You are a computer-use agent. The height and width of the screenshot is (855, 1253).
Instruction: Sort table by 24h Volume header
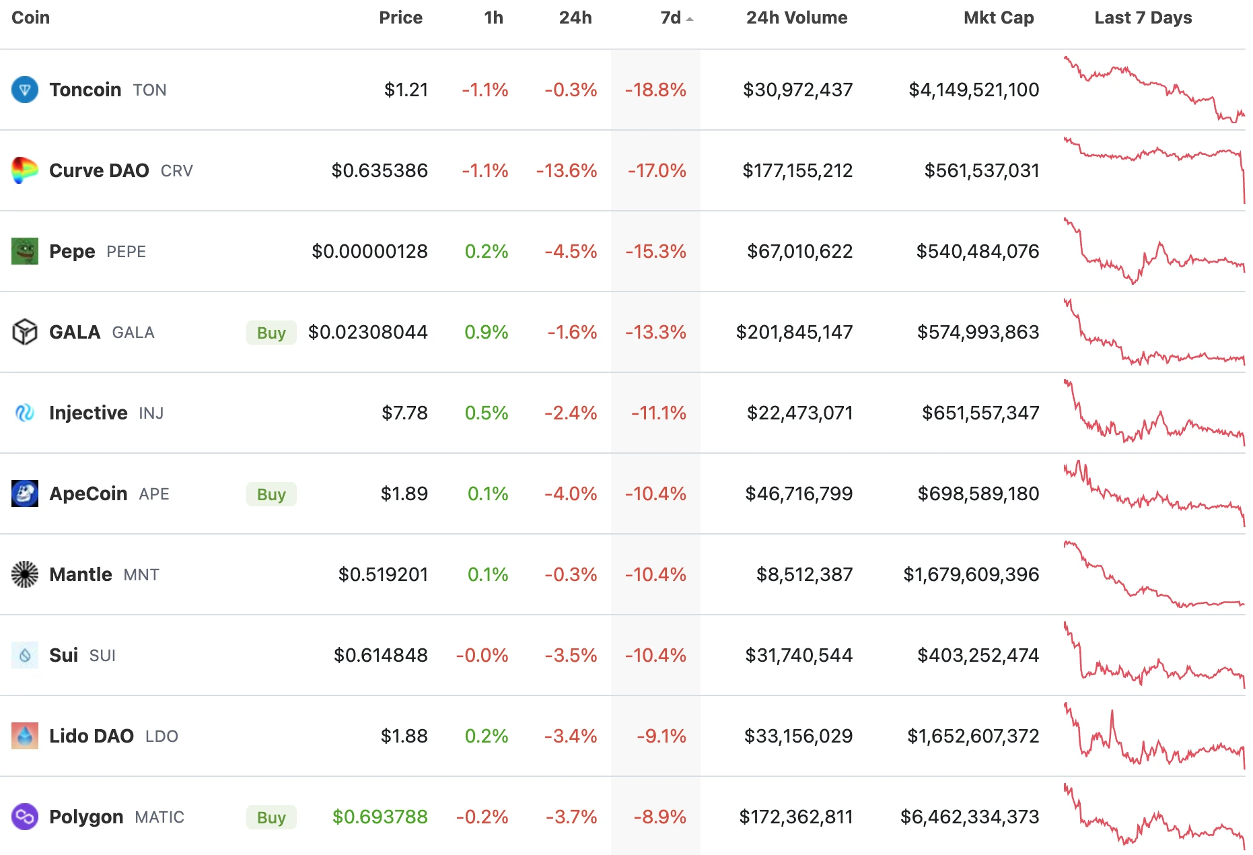coord(796,18)
